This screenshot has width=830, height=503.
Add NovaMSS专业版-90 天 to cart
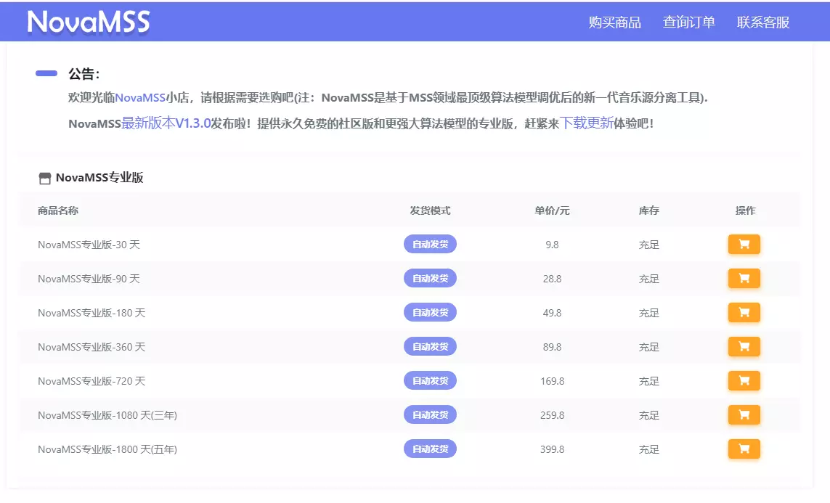click(x=744, y=279)
